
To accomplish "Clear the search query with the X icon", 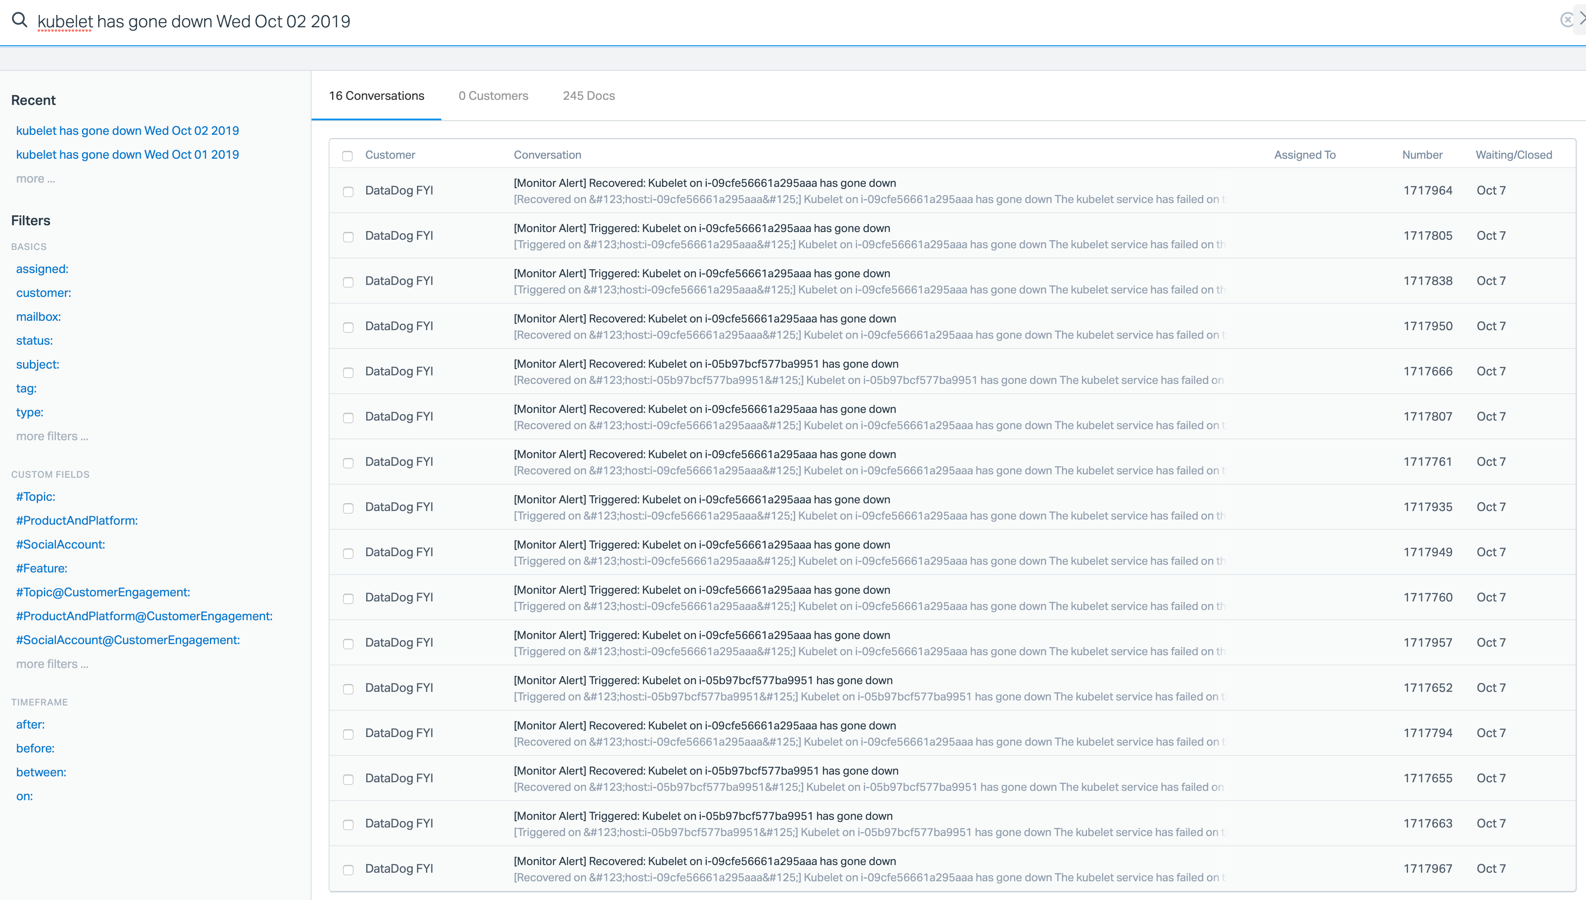I will (1566, 20).
